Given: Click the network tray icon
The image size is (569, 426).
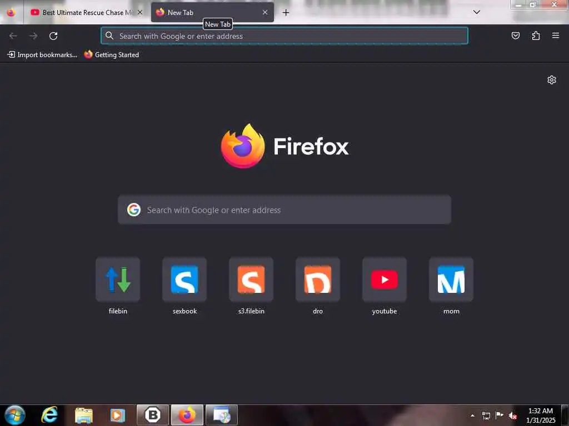Looking at the screenshot, I should [x=486, y=415].
